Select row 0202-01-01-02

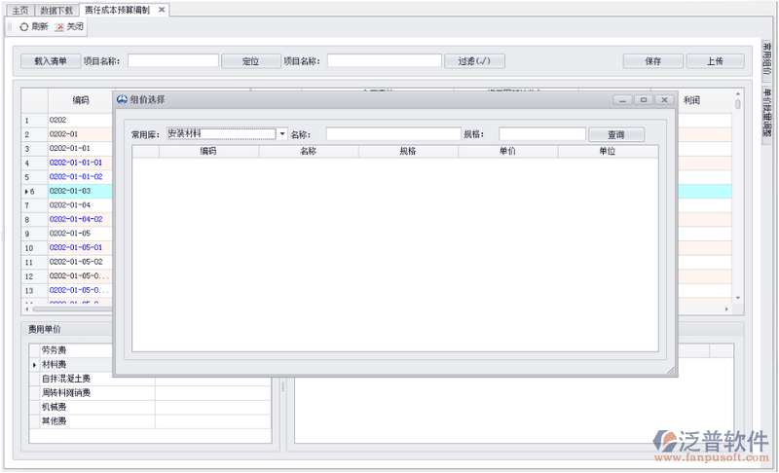[x=81, y=177]
